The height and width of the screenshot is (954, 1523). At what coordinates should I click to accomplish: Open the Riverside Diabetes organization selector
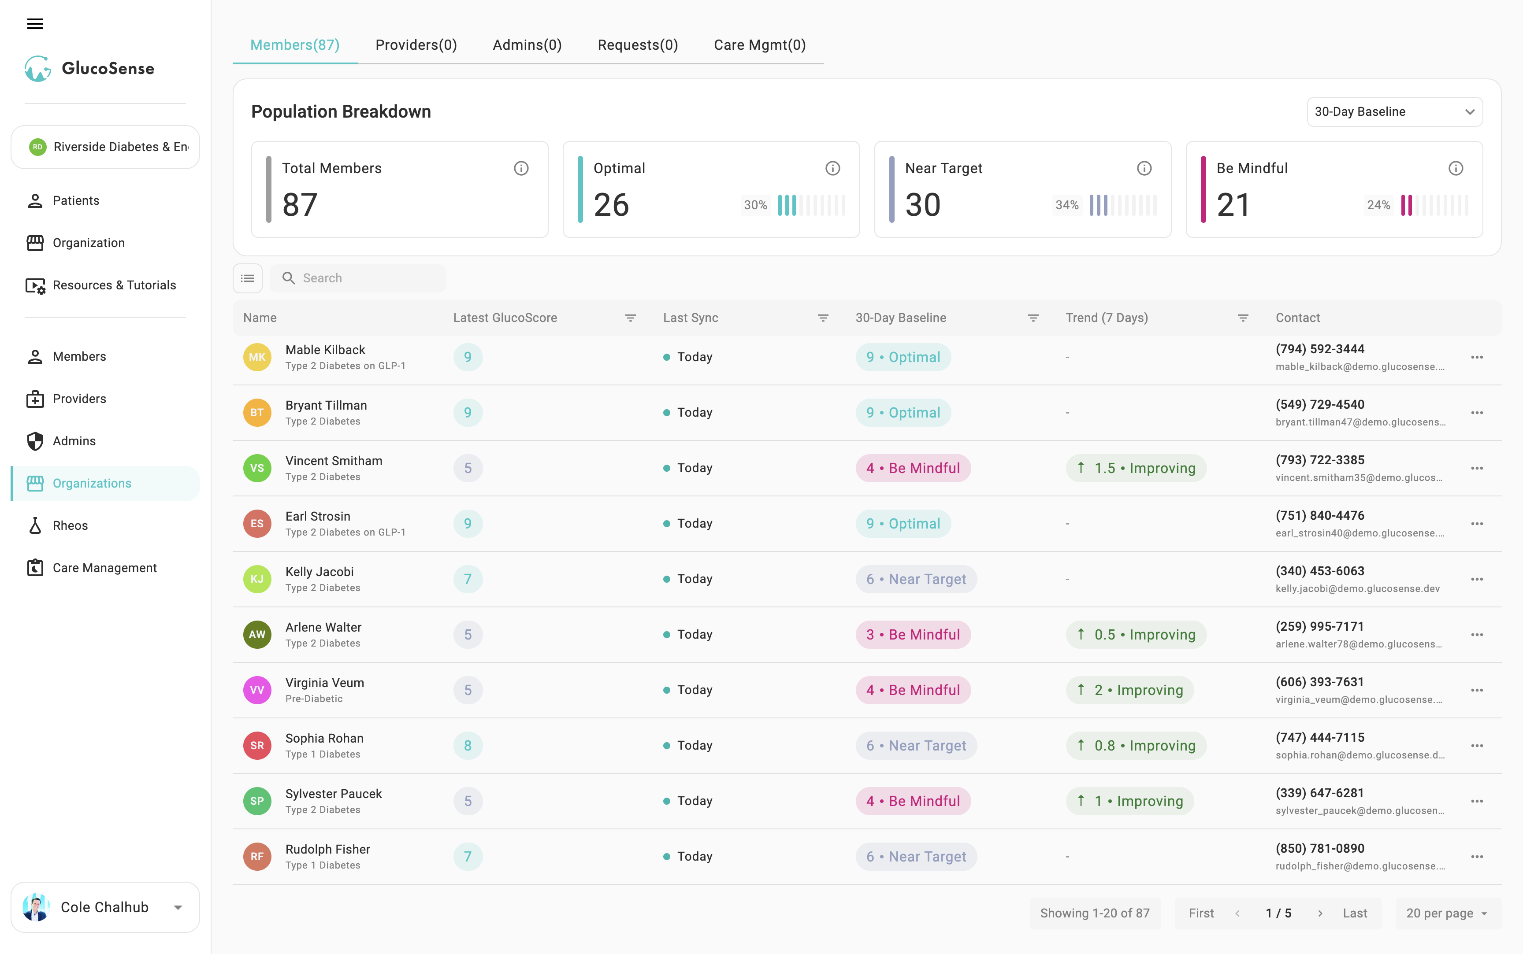(x=105, y=147)
